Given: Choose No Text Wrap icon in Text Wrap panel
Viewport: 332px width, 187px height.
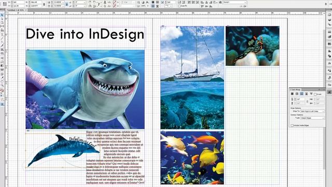Looking at the screenshot, I should click(x=292, y=94).
